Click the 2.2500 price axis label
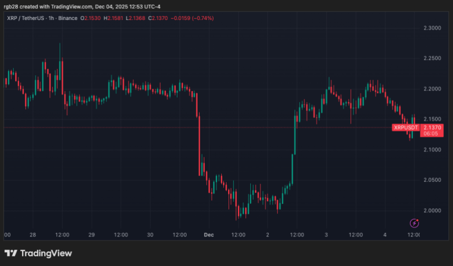Image resolution: width=453 pixels, height=266 pixels. (432, 58)
